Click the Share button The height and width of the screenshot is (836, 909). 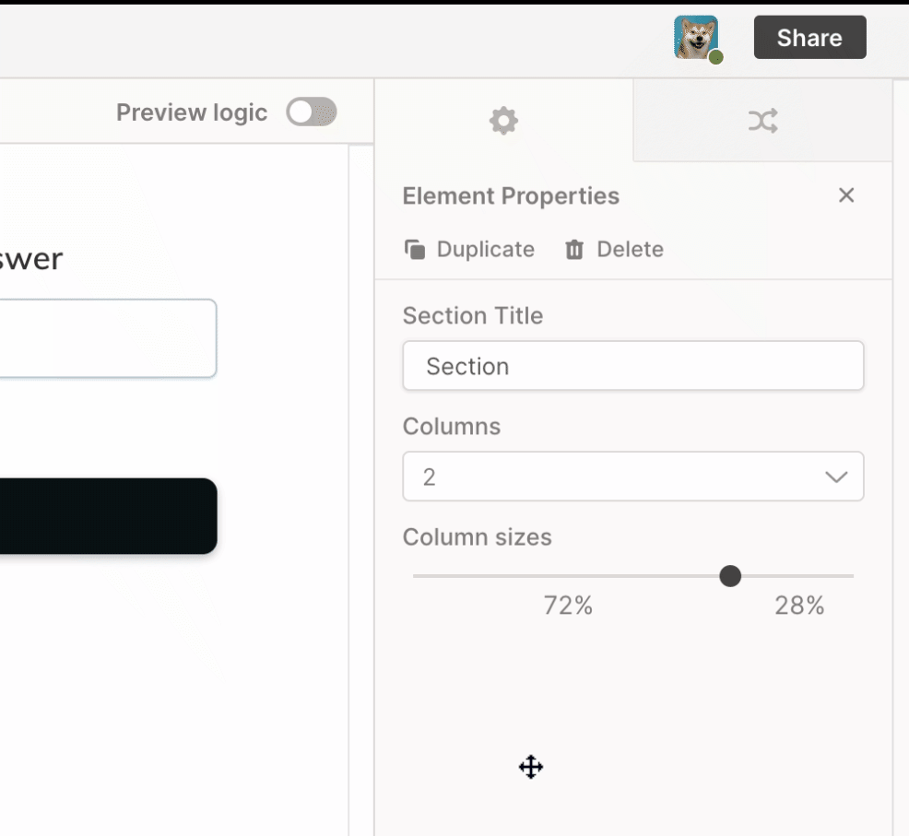pos(809,37)
